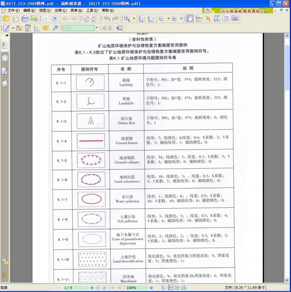Click the vertical scrollbar down arrow
This screenshot has height=292, width=291.
[x=288, y=281]
